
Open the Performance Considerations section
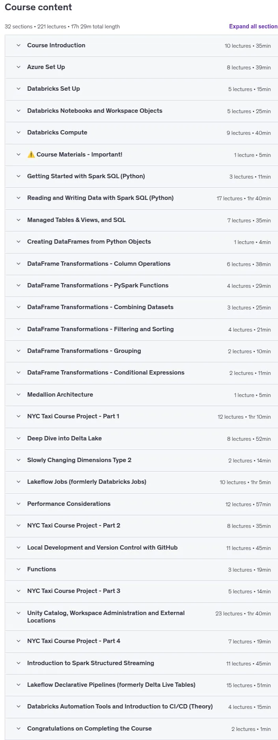click(141, 504)
